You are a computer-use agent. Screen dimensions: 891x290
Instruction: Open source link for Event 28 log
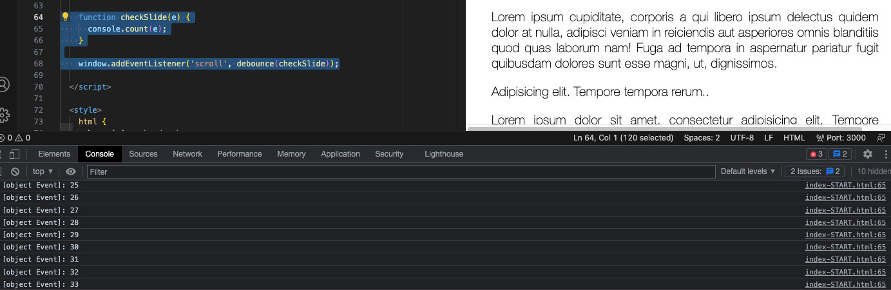coord(845,222)
